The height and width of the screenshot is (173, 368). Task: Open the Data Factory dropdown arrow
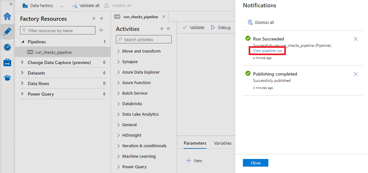(x=62, y=6)
